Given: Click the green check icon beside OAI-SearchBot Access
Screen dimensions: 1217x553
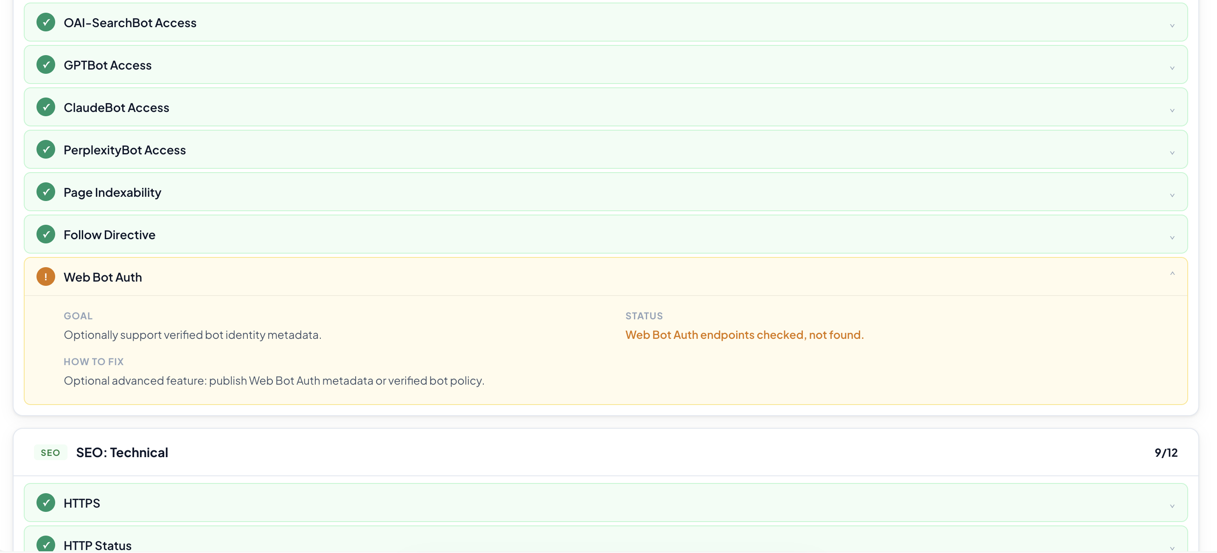Looking at the screenshot, I should (x=46, y=22).
